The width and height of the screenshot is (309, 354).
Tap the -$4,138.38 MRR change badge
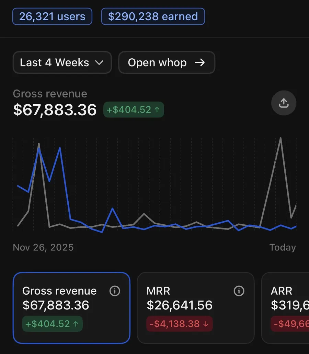click(x=180, y=324)
